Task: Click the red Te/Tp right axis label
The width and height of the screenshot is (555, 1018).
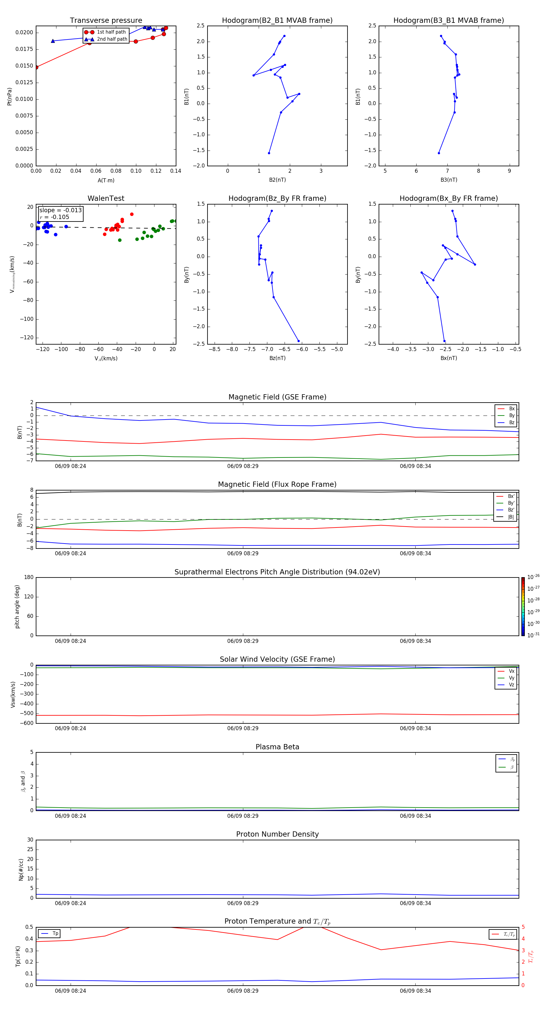Action: pyautogui.click(x=531, y=956)
